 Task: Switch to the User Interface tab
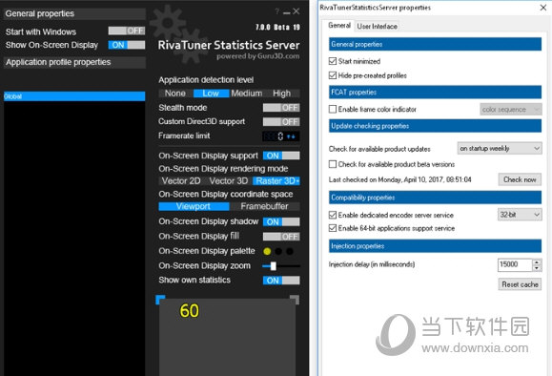pos(377,26)
